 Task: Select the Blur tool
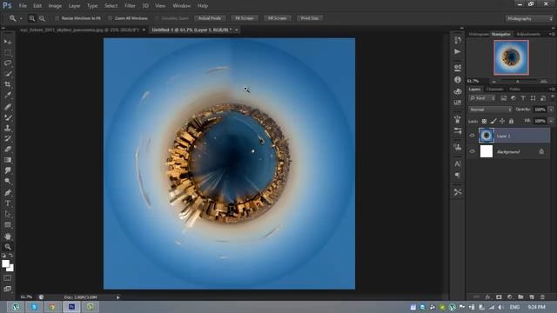coord(8,170)
